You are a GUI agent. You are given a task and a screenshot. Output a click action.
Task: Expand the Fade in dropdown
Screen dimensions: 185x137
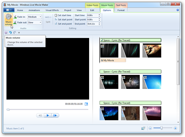[x=40, y=17]
